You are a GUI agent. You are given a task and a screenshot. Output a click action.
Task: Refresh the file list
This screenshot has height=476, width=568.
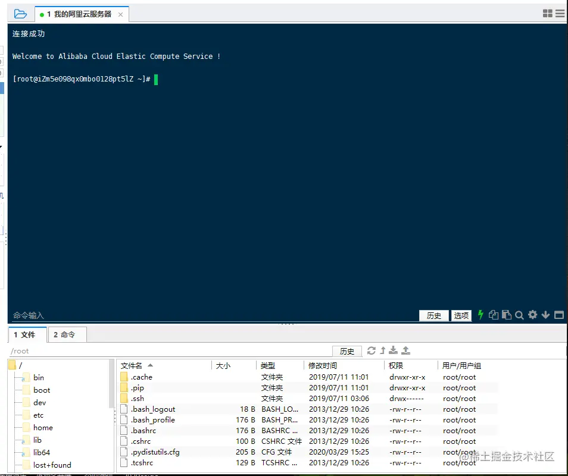click(x=371, y=350)
